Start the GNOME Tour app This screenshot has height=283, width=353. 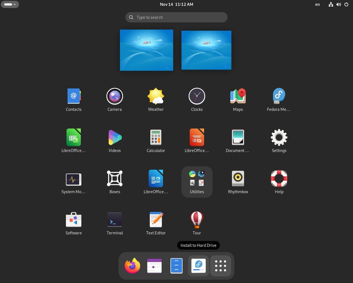[197, 219]
